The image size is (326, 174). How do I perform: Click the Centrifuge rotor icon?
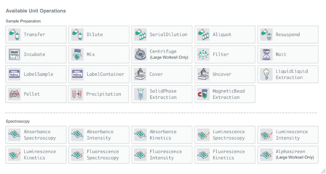[140, 55]
